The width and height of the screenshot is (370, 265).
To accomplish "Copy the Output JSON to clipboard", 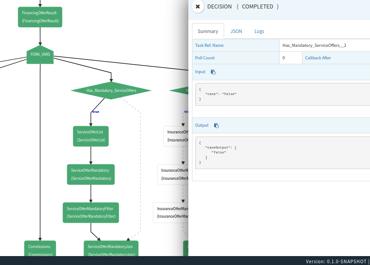I will [216, 125].
